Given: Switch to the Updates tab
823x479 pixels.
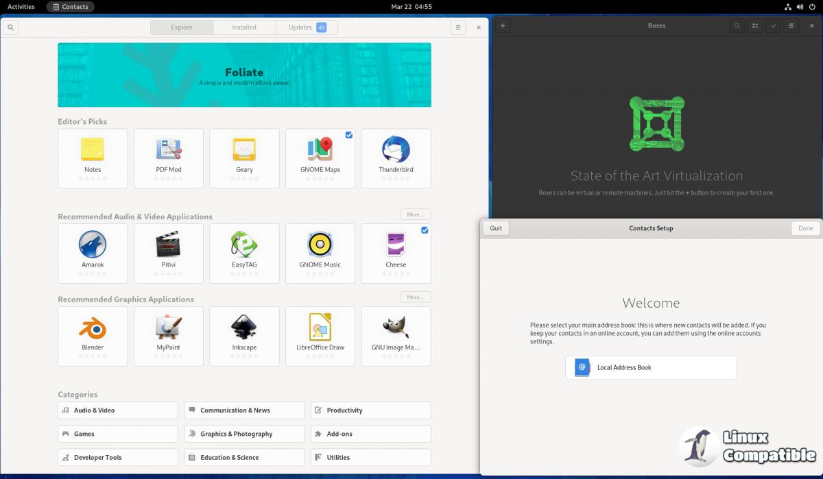Looking at the screenshot, I should pyautogui.click(x=307, y=27).
